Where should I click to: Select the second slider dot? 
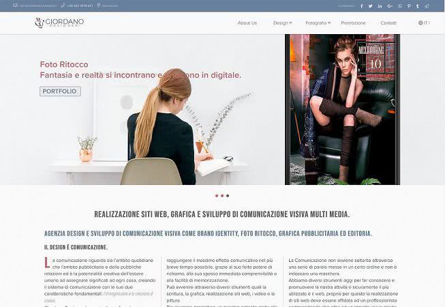[x=222, y=196]
